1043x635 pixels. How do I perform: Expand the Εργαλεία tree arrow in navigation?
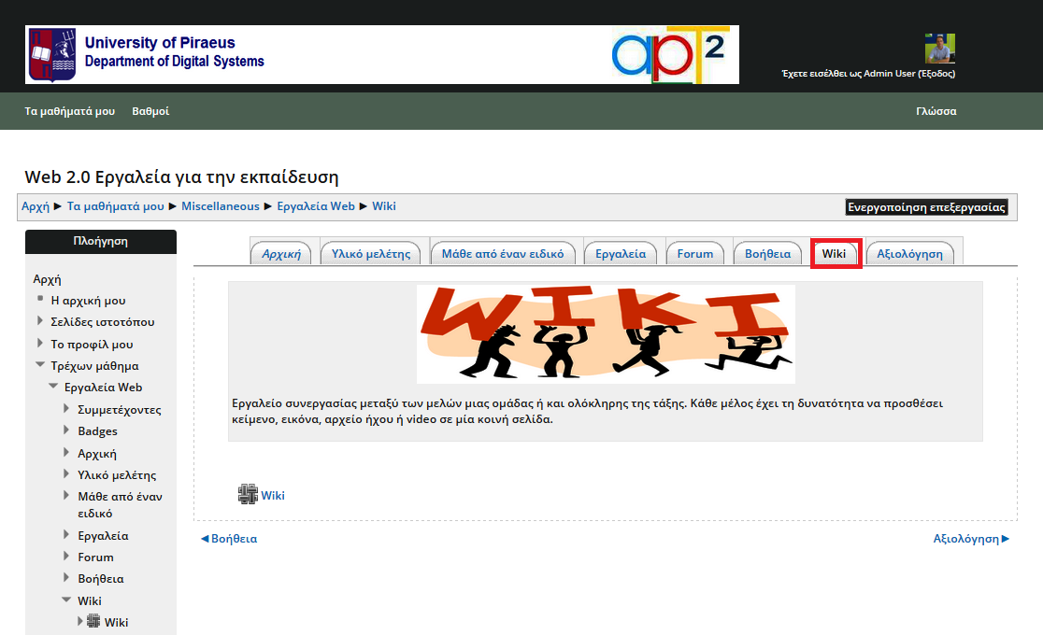pyautogui.click(x=66, y=534)
